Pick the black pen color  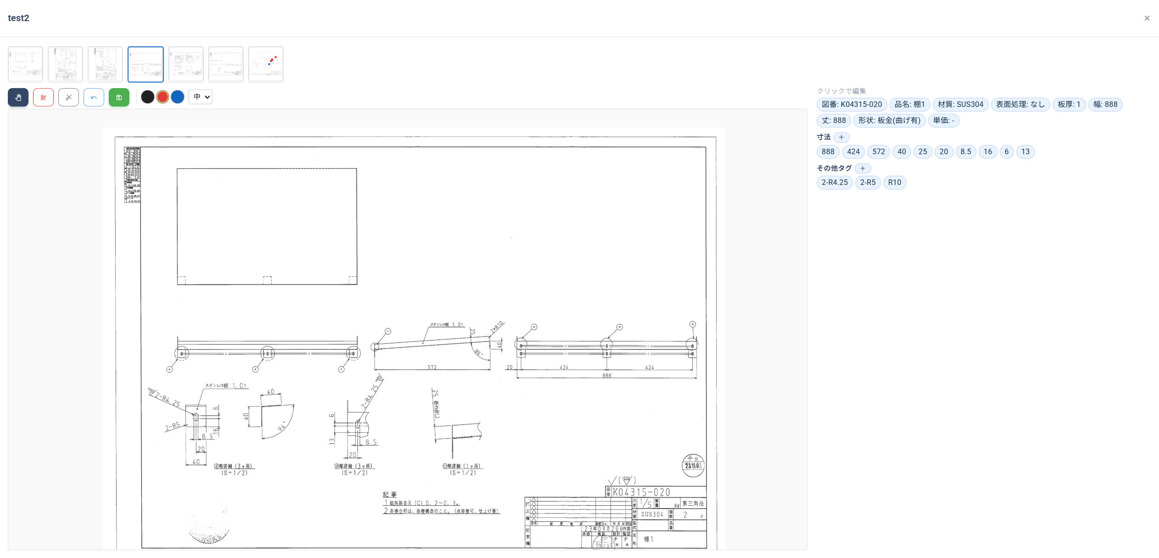[x=148, y=97]
